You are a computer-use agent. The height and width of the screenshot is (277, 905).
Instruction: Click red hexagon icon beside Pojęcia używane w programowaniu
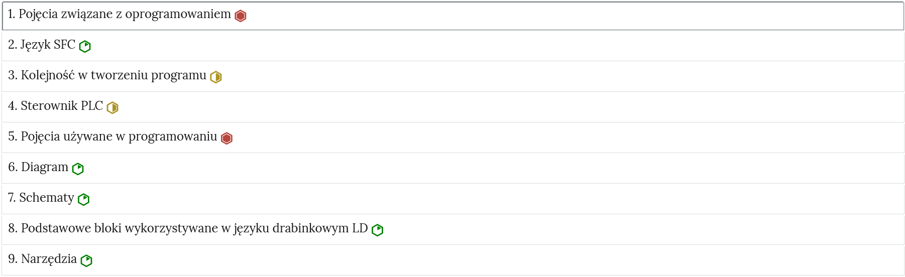(227, 138)
